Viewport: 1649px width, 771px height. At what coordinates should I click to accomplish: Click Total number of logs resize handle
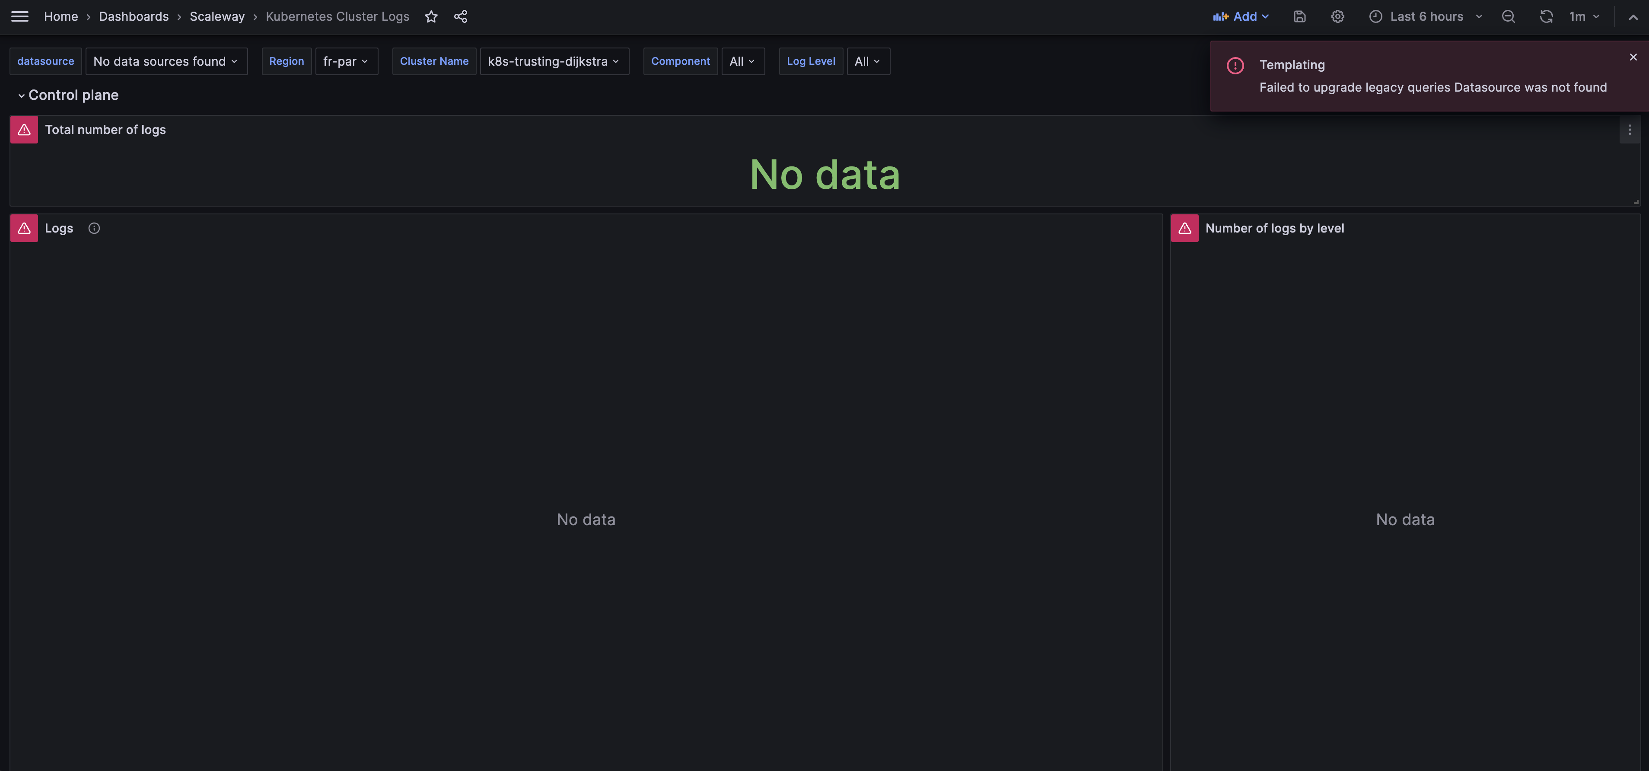click(x=1636, y=202)
